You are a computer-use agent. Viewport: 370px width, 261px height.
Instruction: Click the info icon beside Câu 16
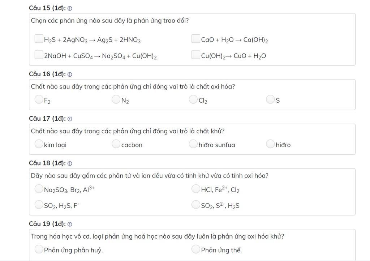(70, 74)
